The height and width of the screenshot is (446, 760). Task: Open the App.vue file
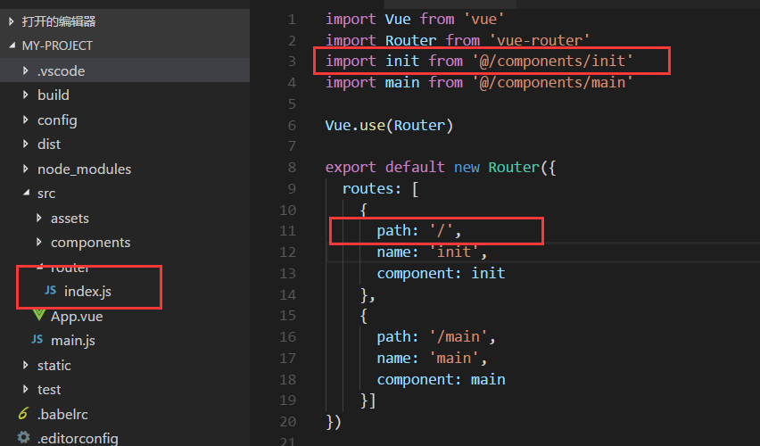point(77,317)
